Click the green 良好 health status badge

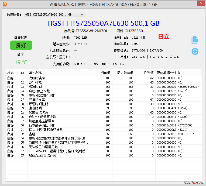point(21,45)
